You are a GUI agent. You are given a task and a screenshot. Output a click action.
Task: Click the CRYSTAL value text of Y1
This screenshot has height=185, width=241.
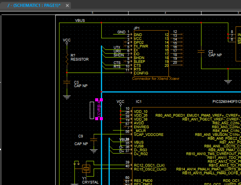(90, 182)
